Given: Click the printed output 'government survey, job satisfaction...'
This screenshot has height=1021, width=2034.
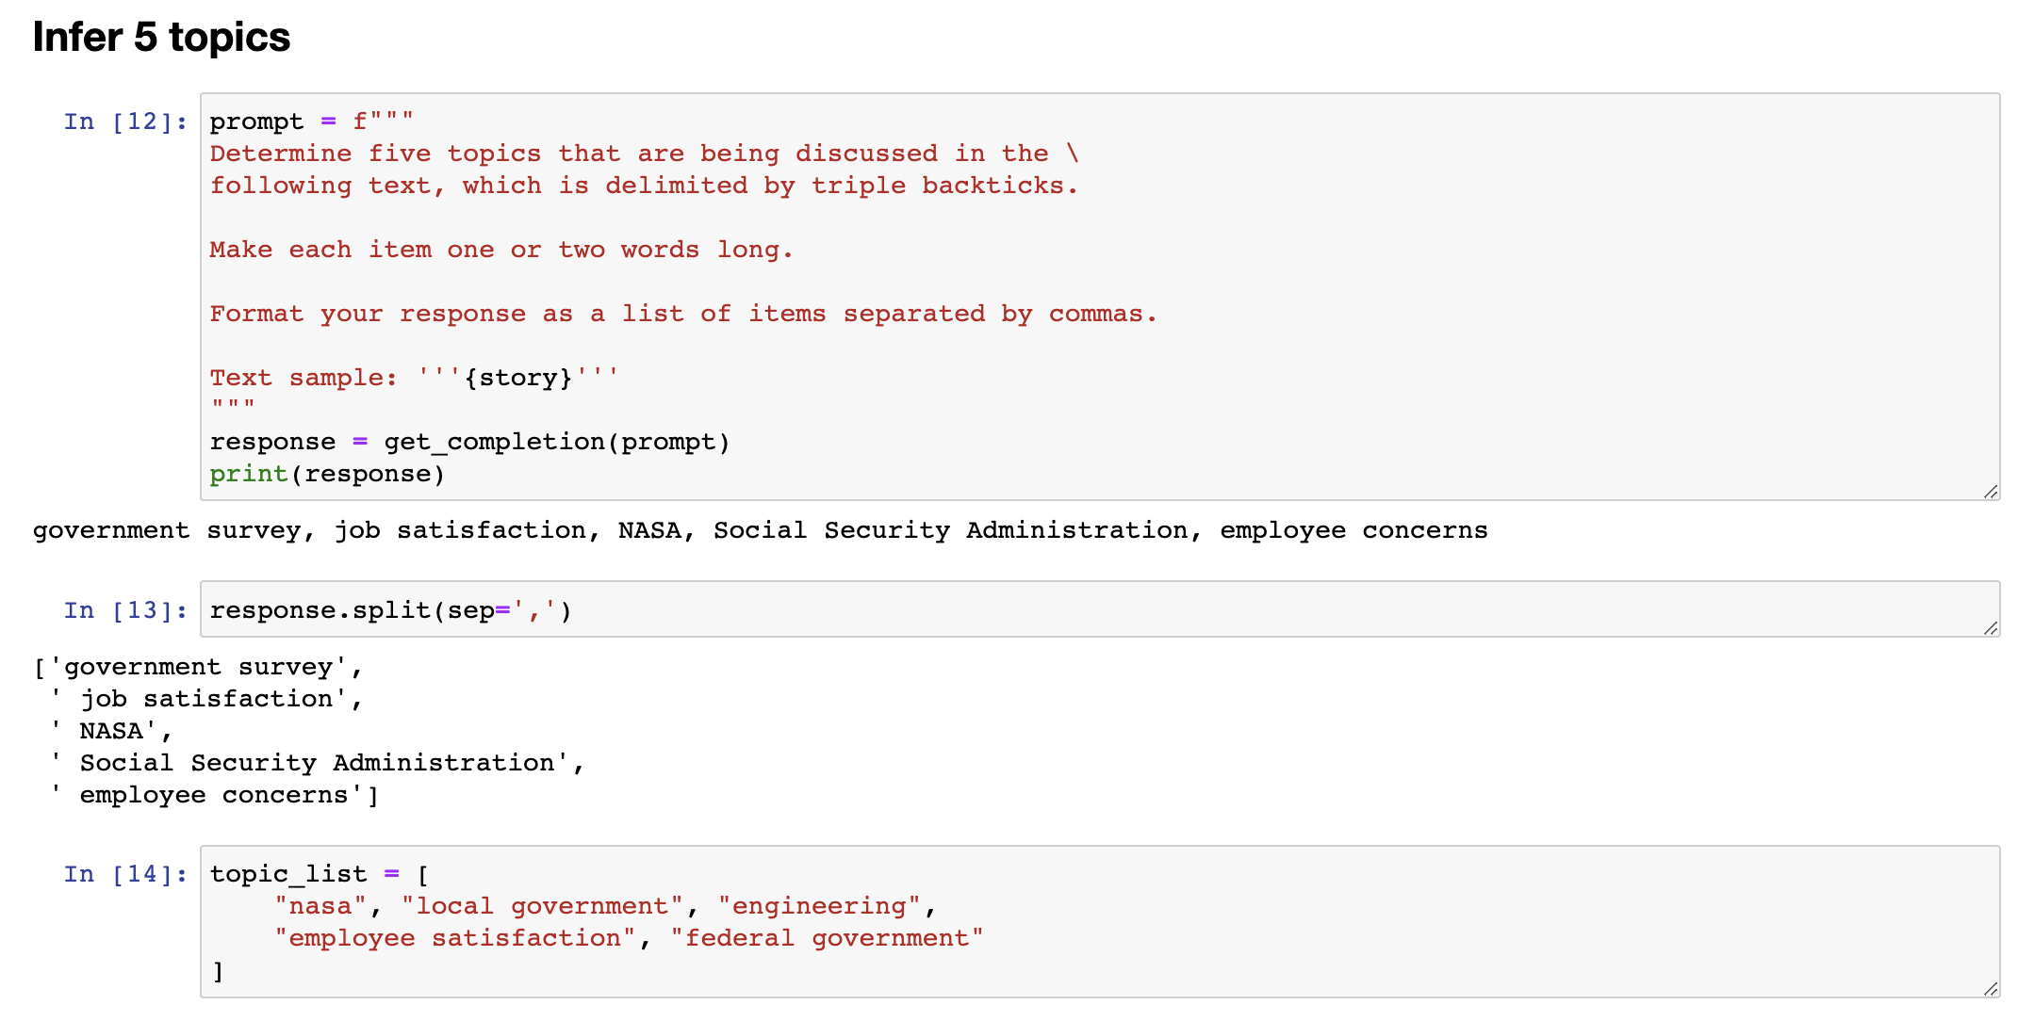Looking at the screenshot, I should (760, 530).
